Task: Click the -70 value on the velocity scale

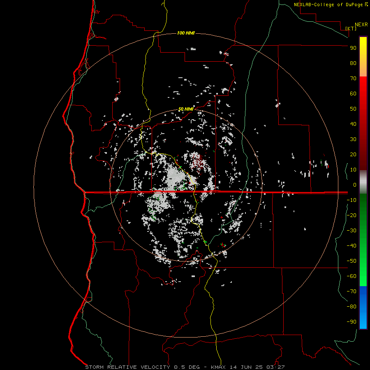Action: click(351, 291)
